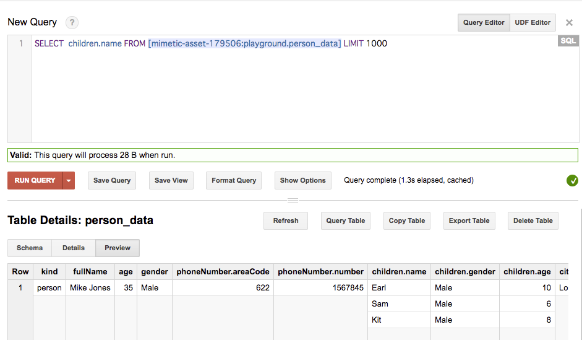Click the Format Query button
Screen dimensions: 582x340
tap(234, 181)
